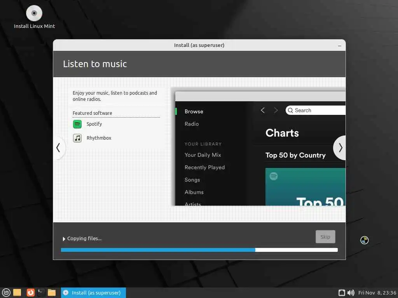Viewport: 398px width, 298px height.
Task: Open the Linux Mint menu on taskbar
Action: pos(6,293)
